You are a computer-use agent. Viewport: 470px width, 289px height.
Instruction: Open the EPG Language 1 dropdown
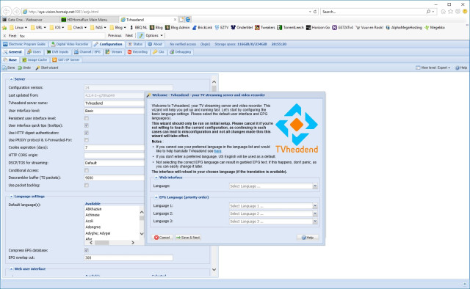coord(315,205)
